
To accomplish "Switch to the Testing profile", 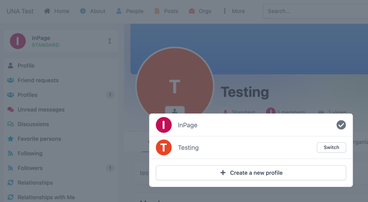I will pyautogui.click(x=331, y=147).
